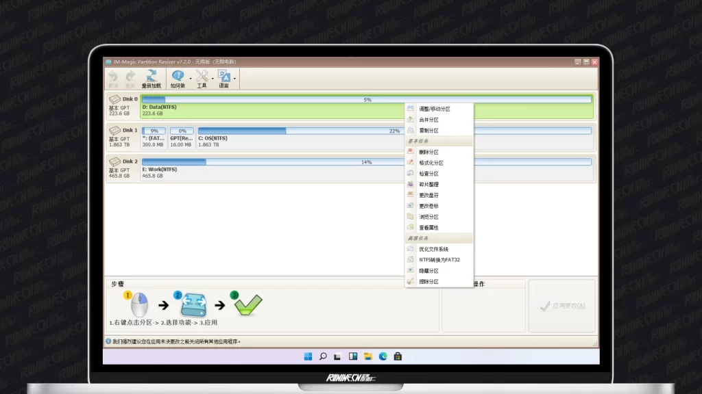The width and height of the screenshot is (702, 394).
Task: Select 格式化分区 in the context menu
Action: pyautogui.click(x=431, y=163)
